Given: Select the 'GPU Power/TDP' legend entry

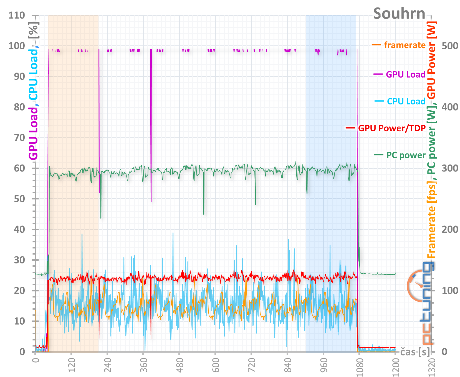Looking at the screenshot, I should coord(392,128).
